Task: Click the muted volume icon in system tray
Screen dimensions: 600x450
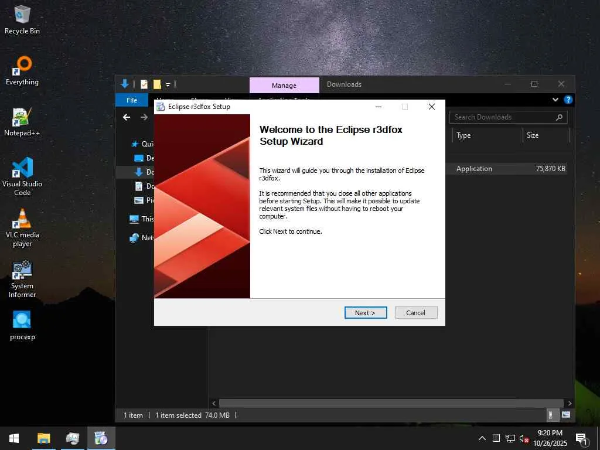Action: 524,438
